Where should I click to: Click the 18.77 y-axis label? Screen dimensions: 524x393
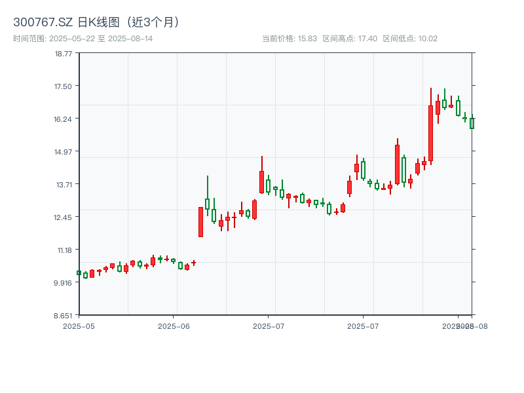pos(63,56)
